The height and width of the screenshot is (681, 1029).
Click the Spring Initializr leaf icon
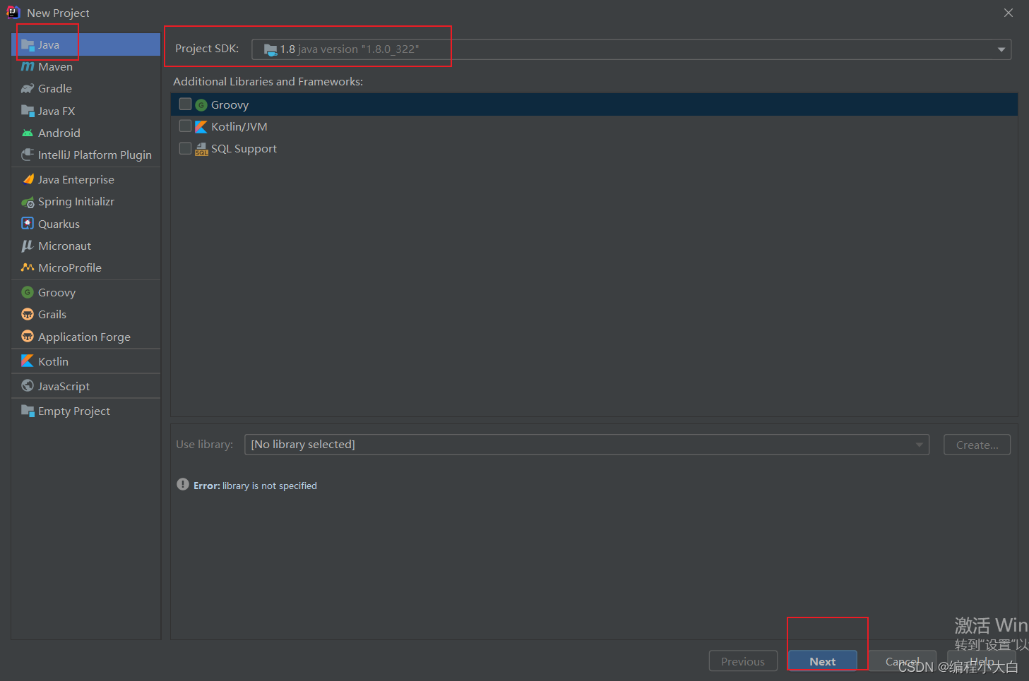28,202
